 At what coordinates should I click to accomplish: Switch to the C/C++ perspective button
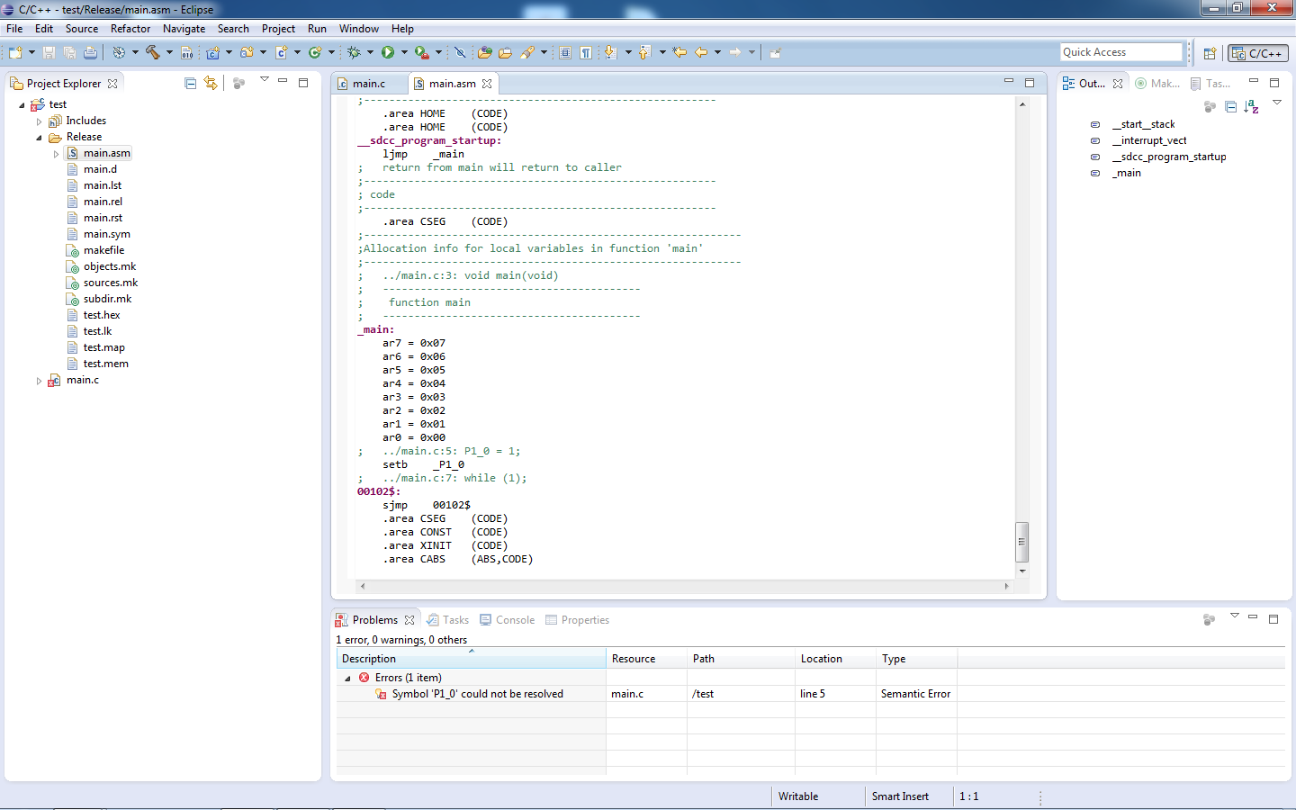click(x=1258, y=53)
